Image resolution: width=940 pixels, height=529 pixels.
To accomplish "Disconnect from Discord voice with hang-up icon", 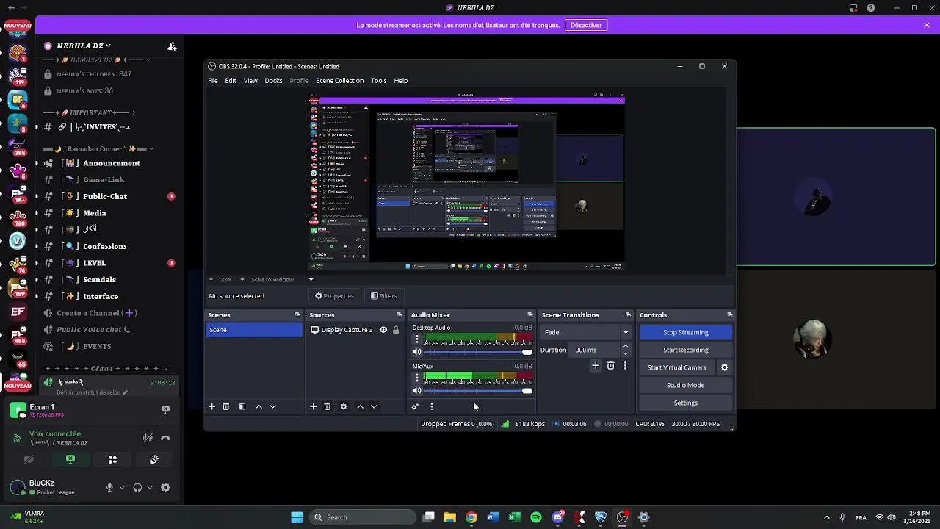I will tap(165, 438).
